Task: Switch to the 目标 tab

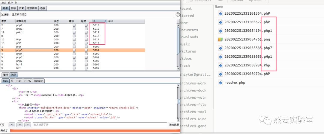Action: click(x=13, y=8)
